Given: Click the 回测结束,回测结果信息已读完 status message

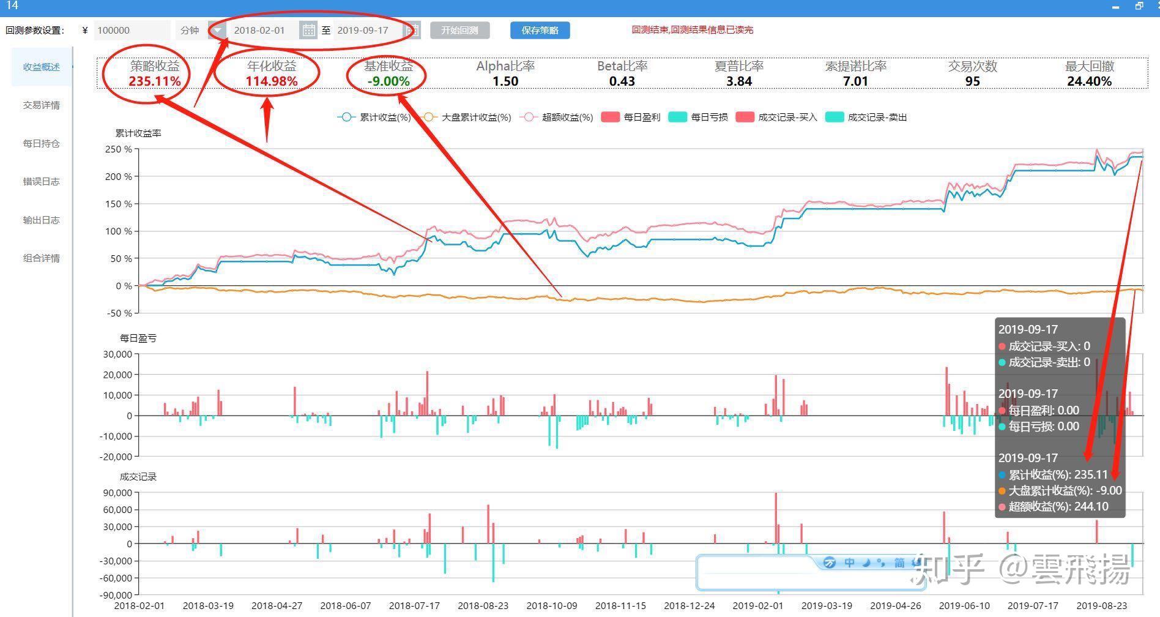Looking at the screenshot, I should 693,29.
